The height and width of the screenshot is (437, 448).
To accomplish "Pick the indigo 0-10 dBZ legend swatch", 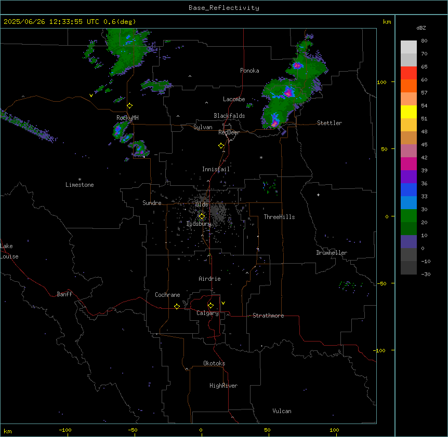I will 409,242.
